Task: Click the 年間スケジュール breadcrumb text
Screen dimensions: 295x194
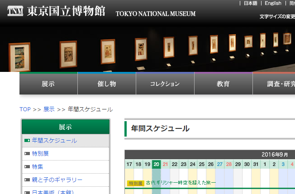Action: pos(90,109)
